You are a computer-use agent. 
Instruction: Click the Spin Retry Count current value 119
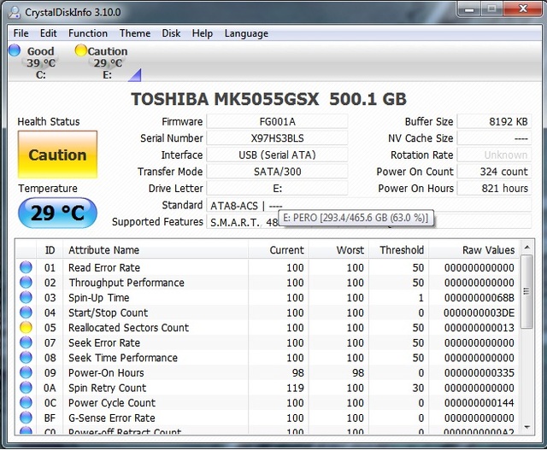pos(295,388)
